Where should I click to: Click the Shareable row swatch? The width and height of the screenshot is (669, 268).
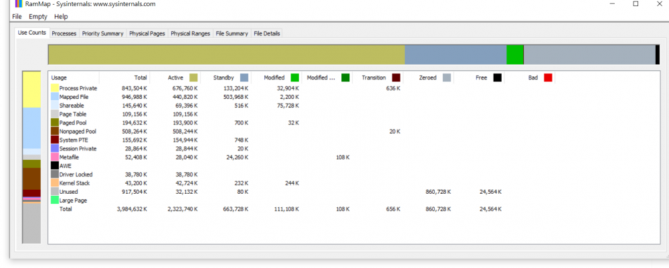pos(55,105)
